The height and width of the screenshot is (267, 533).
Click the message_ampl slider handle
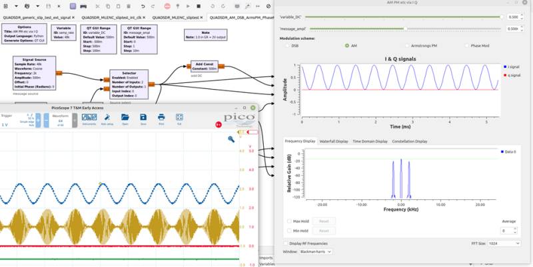pyautogui.click(x=405, y=29)
